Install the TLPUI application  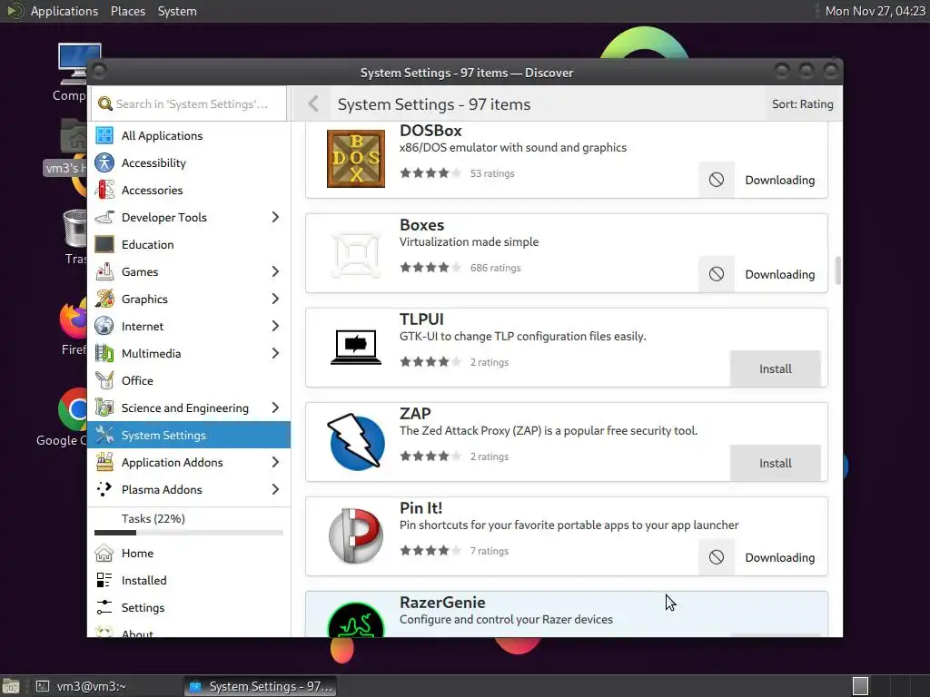(x=776, y=368)
